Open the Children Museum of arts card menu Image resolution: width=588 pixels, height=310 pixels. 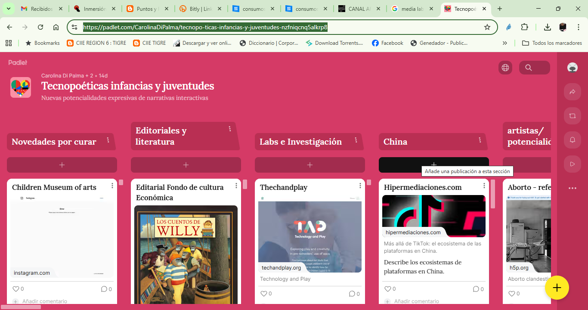pyautogui.click(x=112, y=185)
